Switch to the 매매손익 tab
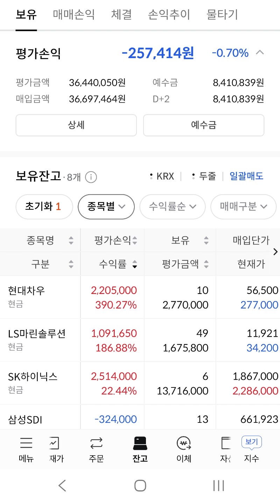The width and height of the screenshot is (280, 504). tap(74, 15)
